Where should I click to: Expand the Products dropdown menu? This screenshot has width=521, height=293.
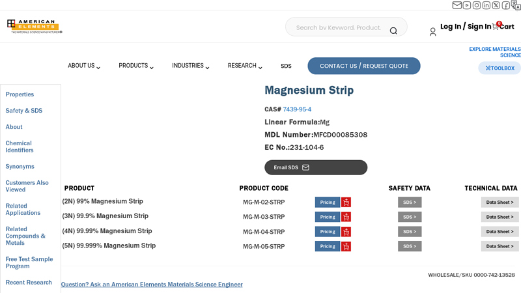pyautogui.click(x=136, y=66)
